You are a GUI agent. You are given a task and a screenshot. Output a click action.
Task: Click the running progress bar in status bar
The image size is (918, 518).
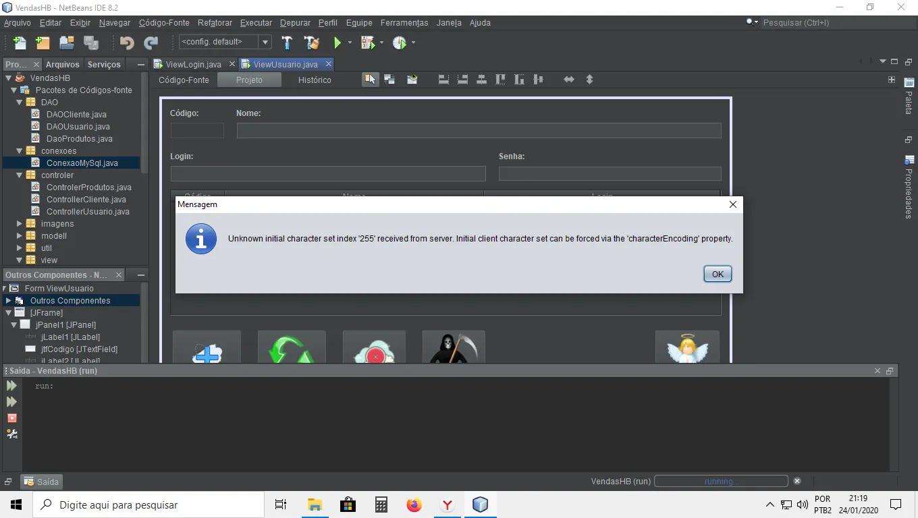click(x=720, y=482)
